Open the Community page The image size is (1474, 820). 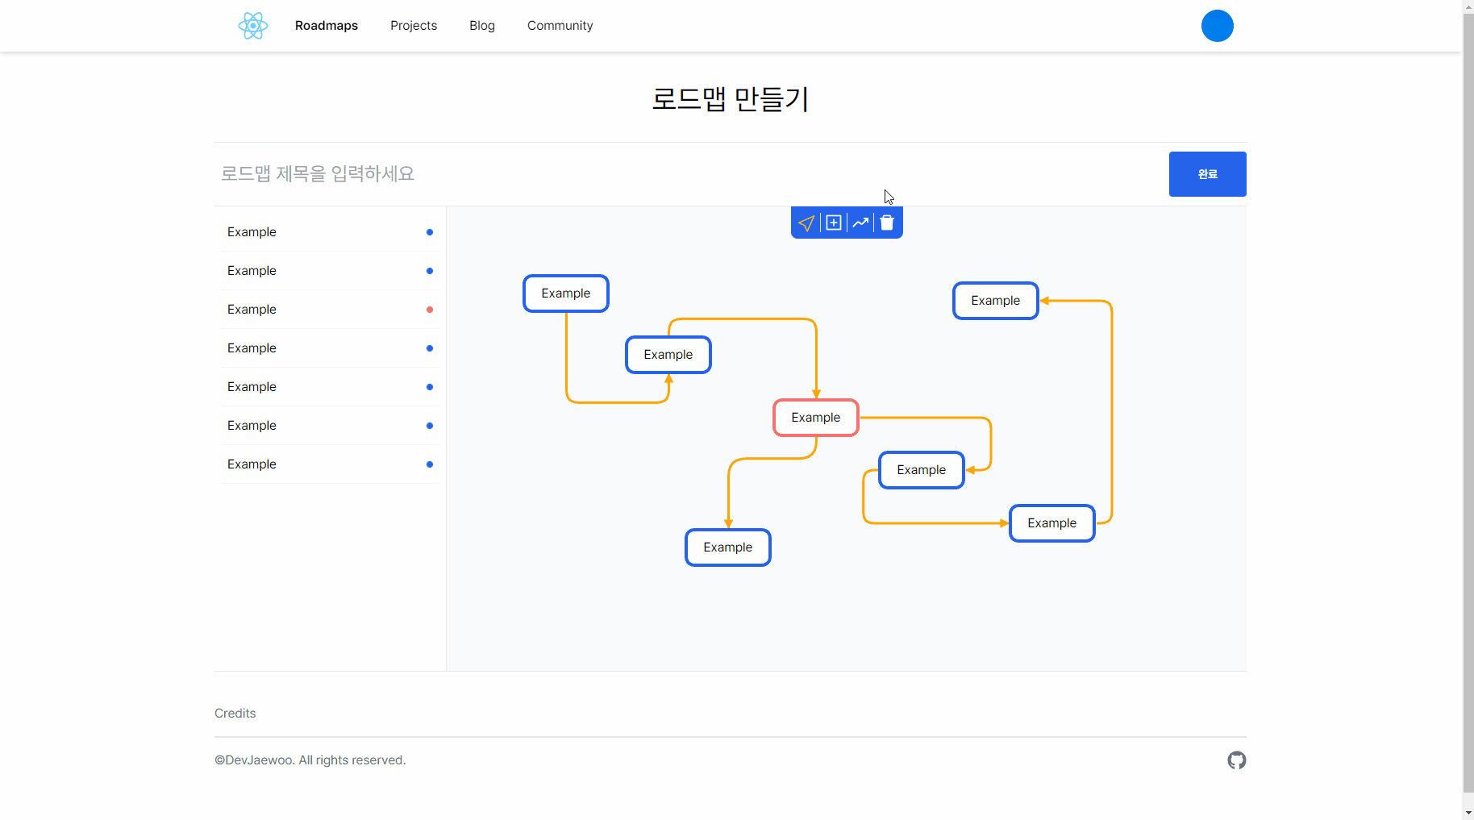pyautogui.click(x=560, y=25)
